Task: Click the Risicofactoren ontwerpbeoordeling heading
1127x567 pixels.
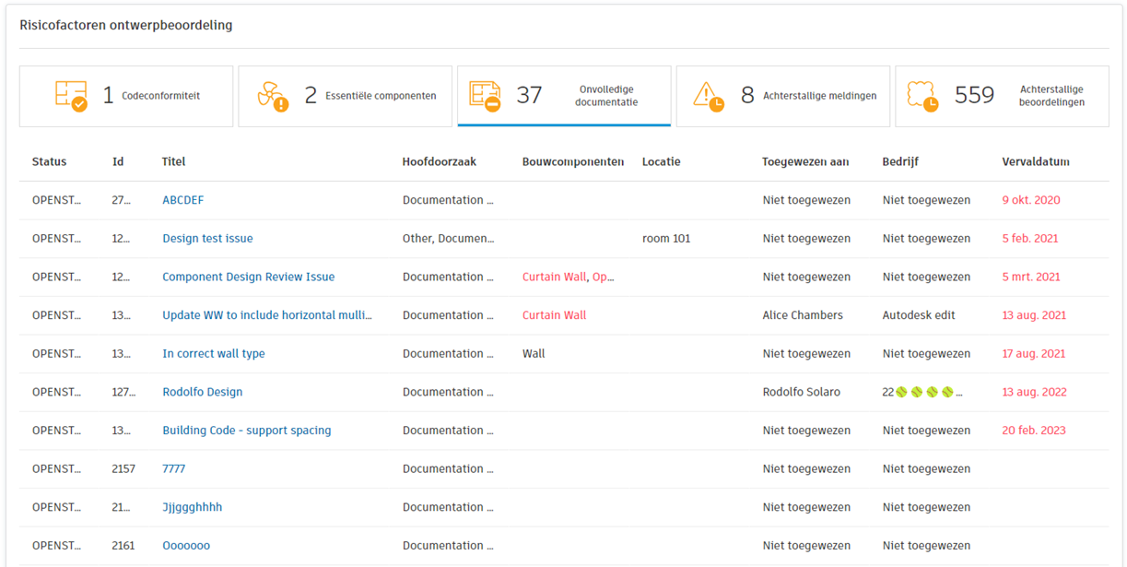Action: coord(126,26)
